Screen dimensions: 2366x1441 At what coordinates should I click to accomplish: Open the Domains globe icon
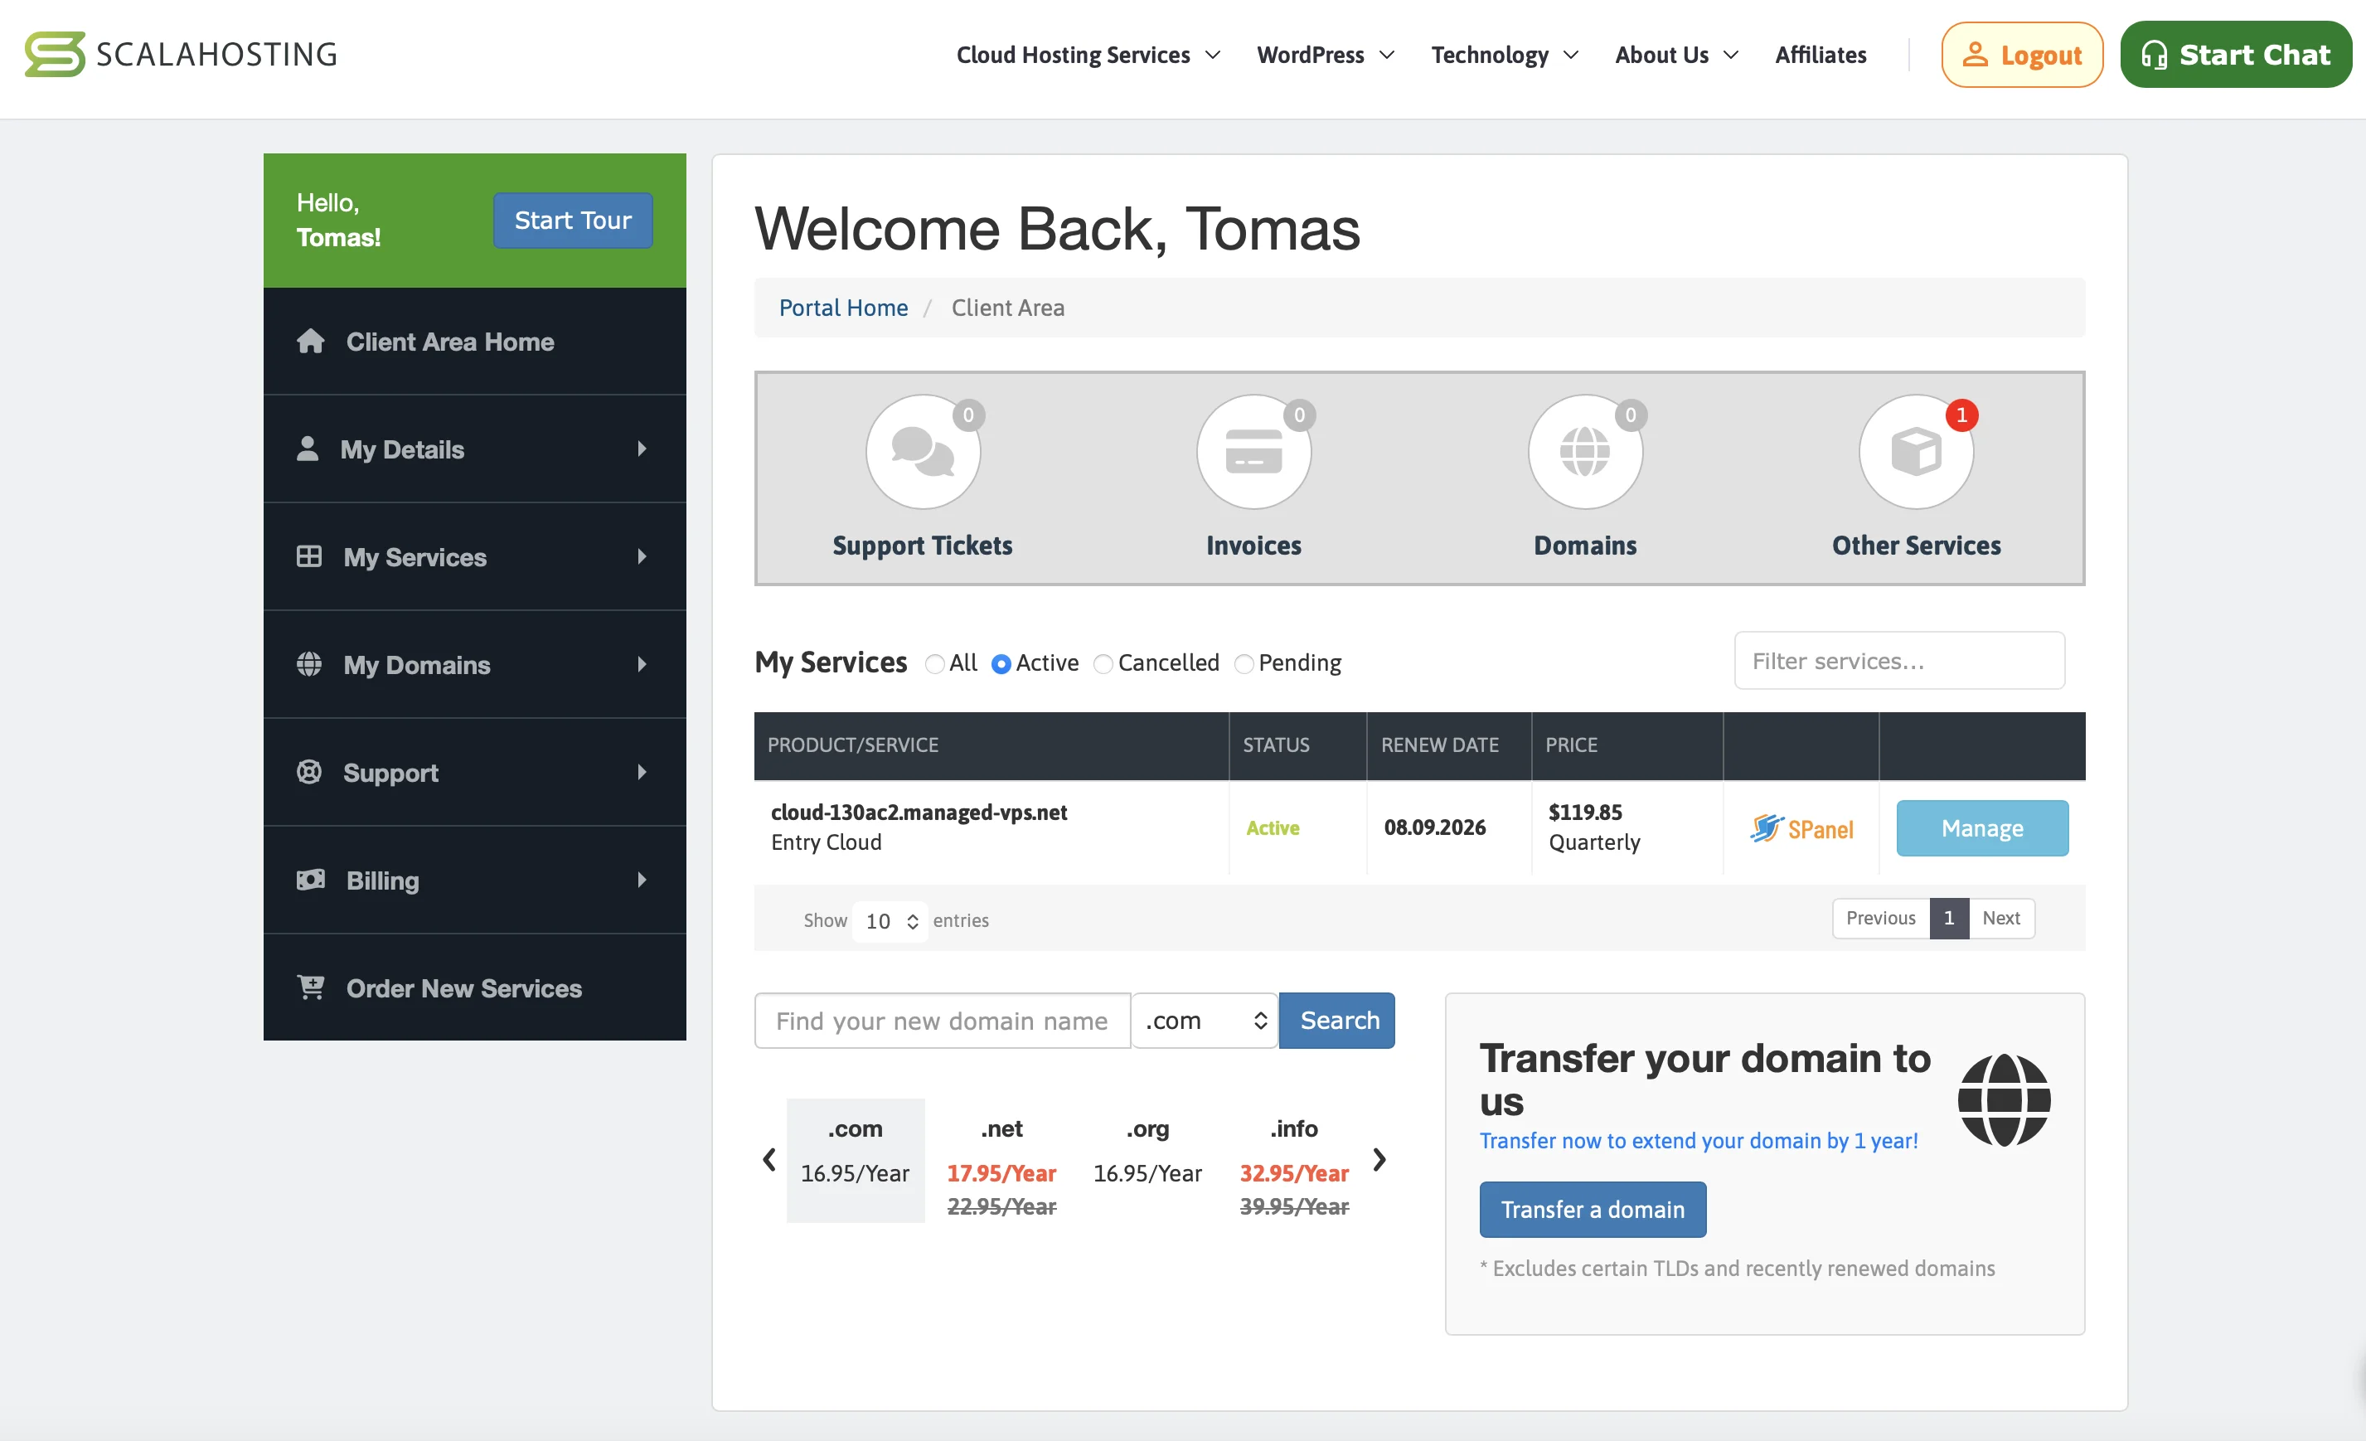1584,451
